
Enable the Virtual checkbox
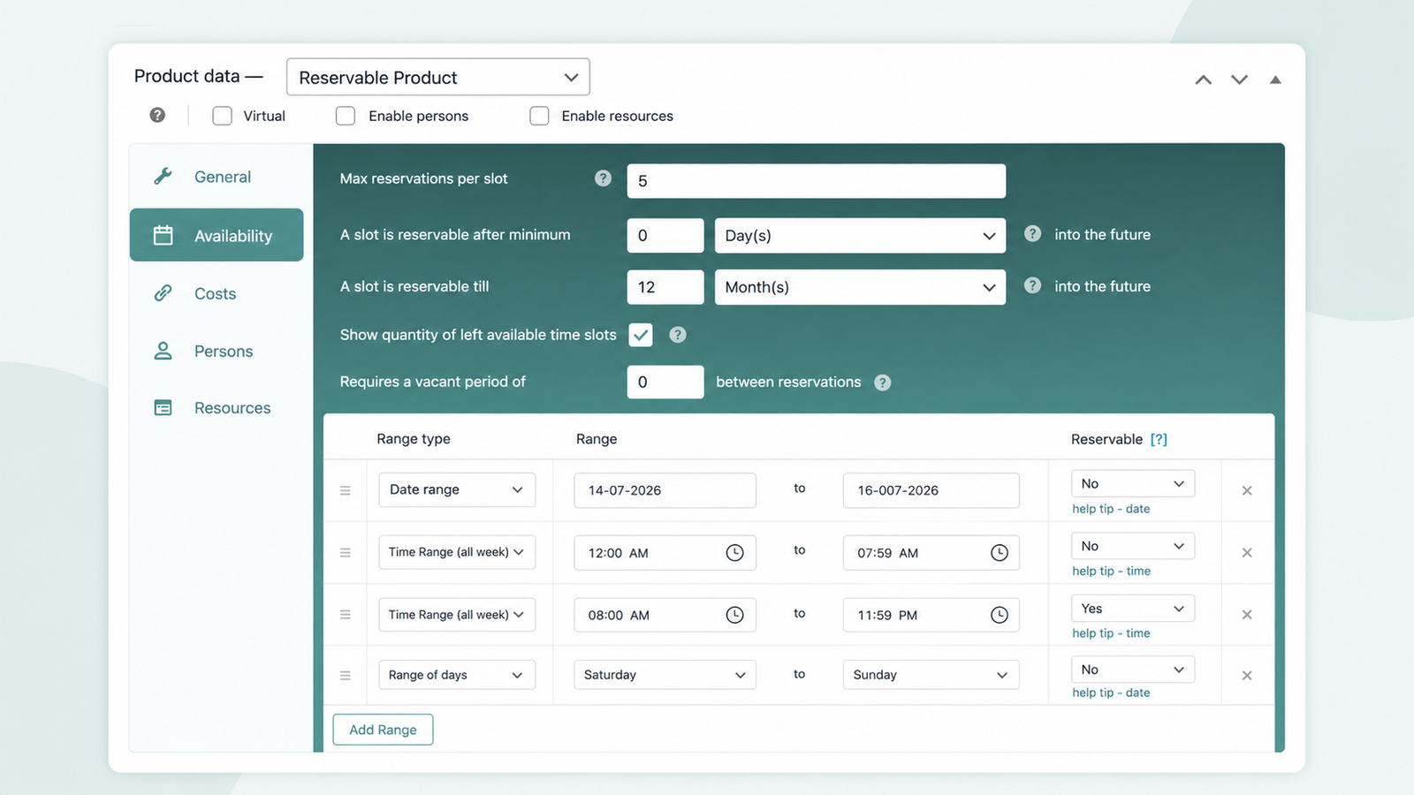click(x=223, y=116)
